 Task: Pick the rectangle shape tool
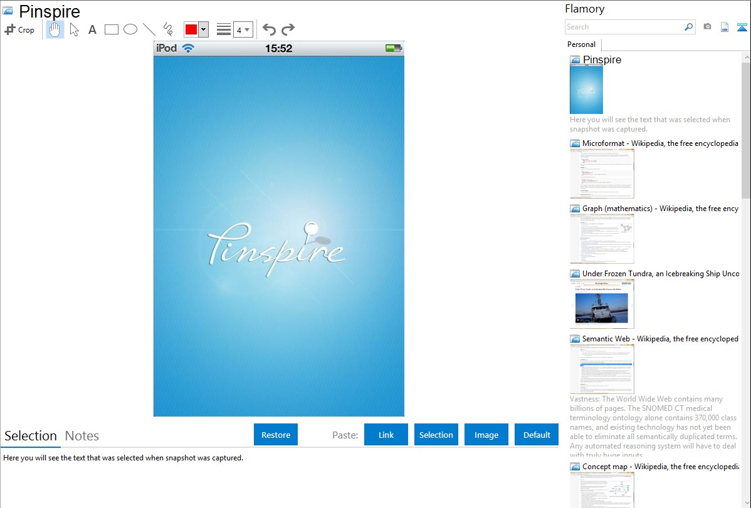pos(112,29)
